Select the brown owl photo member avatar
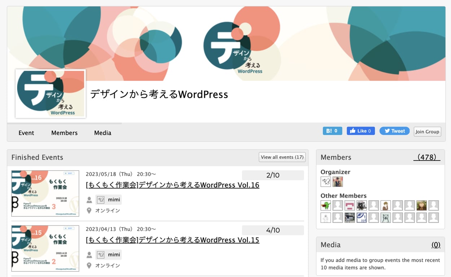The image size is (451, 277). point(421,205)
